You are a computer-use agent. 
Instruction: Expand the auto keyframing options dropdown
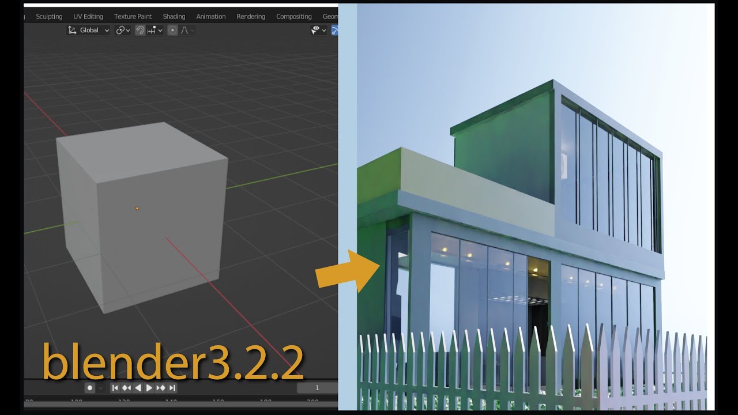(x=101, y=388)
